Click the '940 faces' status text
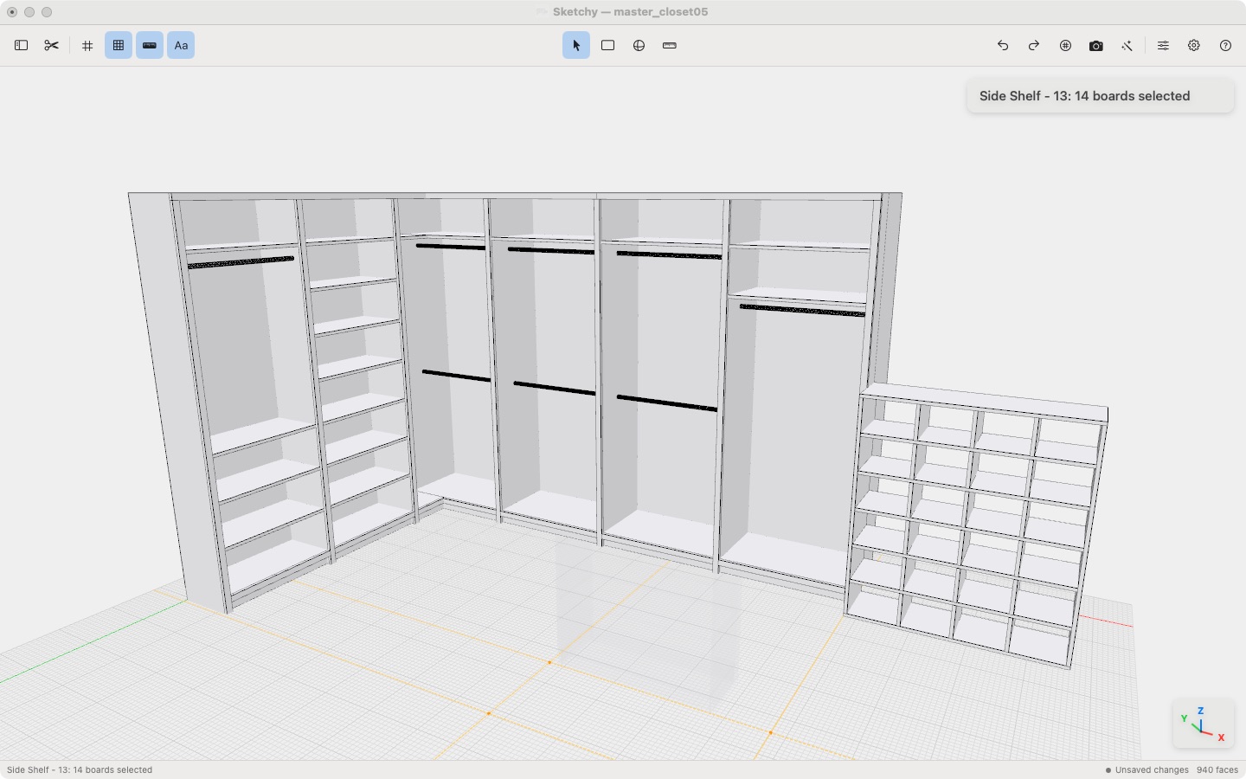Viewport: 1246px width, 779px height. click(x=1217, y=769)
